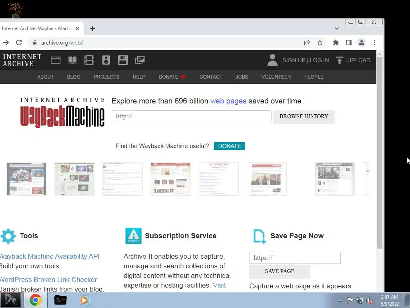Screen dimensions: 410x308
Task: Open the Video film-strip icon
Action: point(89,60)
